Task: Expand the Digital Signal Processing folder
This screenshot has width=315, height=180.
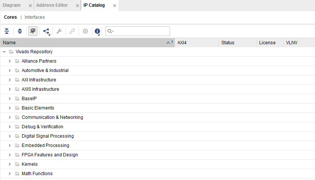Action: click(10, 136)
